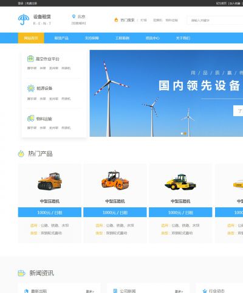Click the keyword search input field

[215, 20]
